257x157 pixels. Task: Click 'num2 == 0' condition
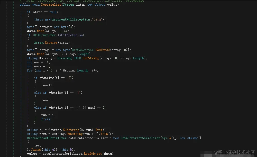click(x=96, y=108)
